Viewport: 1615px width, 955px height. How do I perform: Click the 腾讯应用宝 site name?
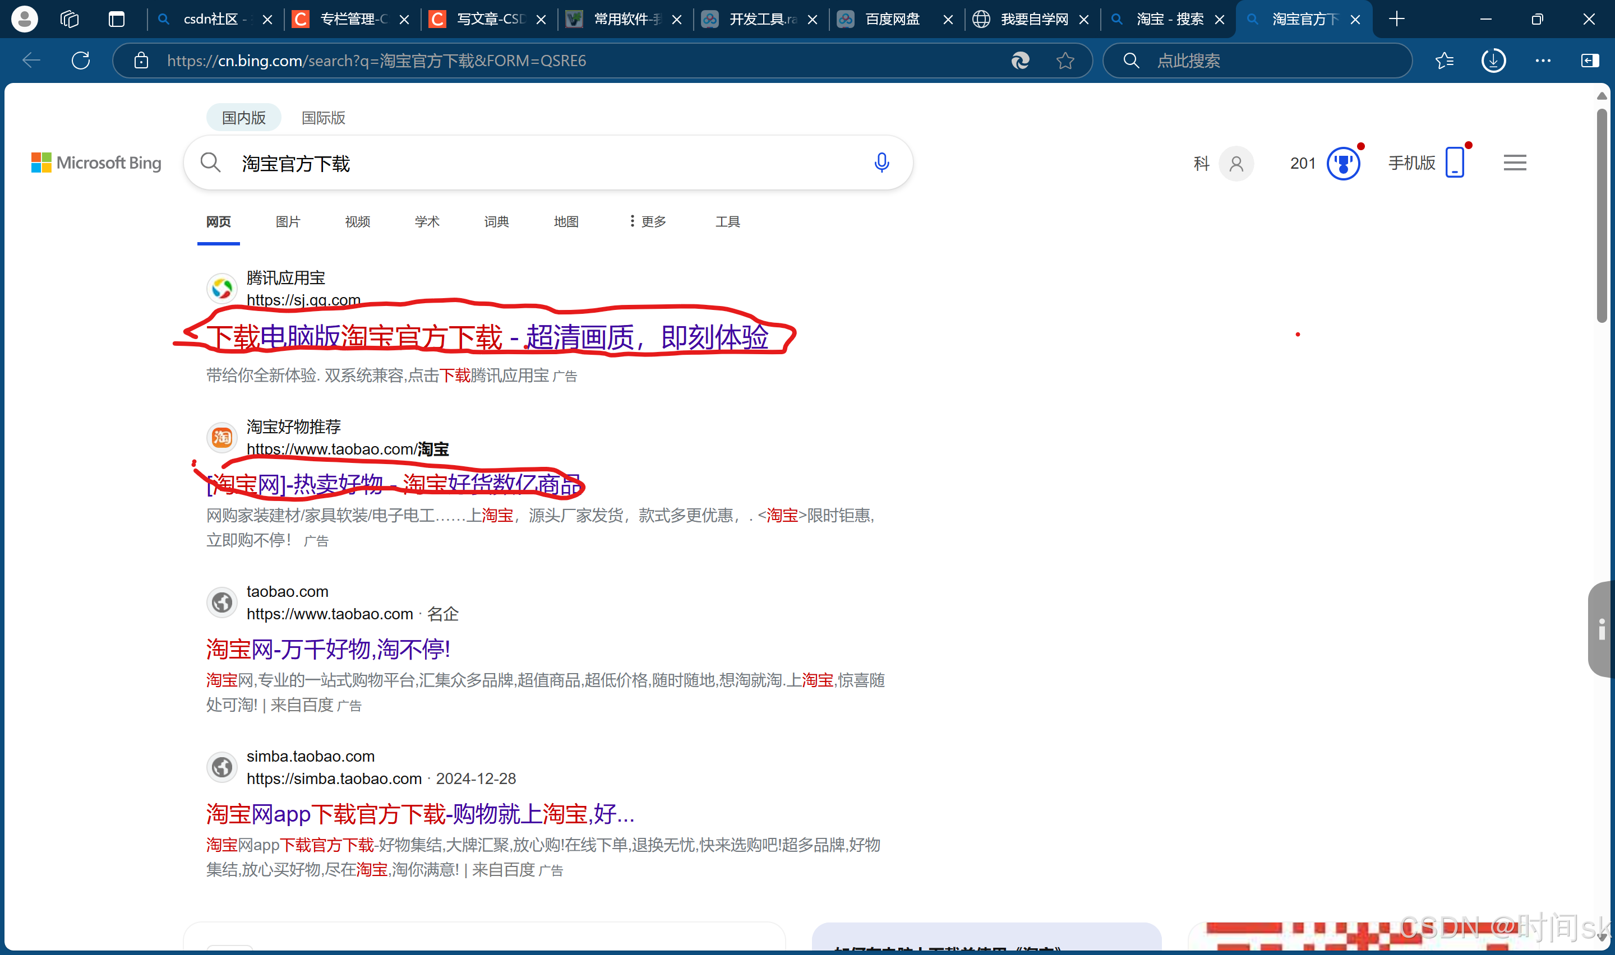pyautogui.click(x=286, y=278)
